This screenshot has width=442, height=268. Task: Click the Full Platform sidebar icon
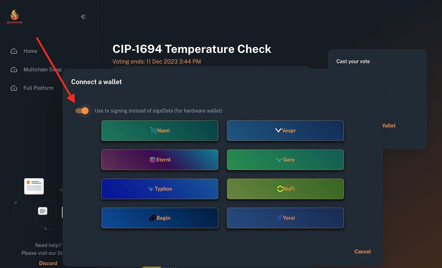[x=14, y=88]
